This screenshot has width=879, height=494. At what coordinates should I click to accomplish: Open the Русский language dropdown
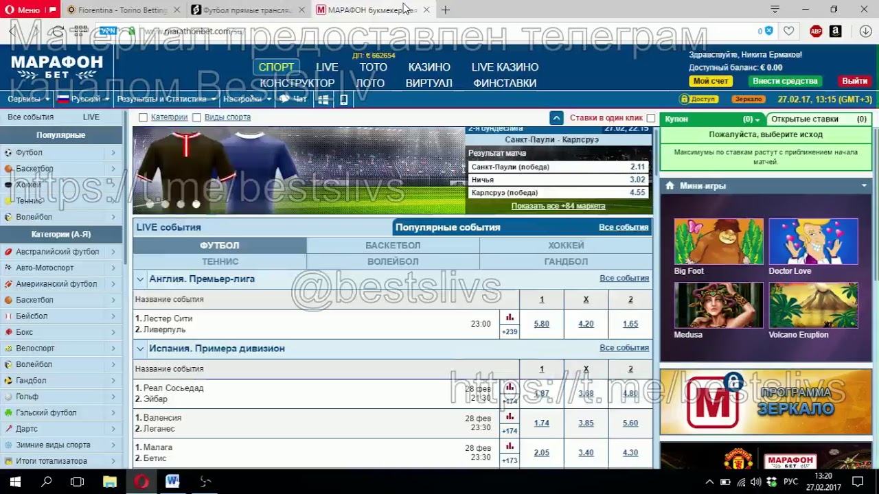[84, 99]
